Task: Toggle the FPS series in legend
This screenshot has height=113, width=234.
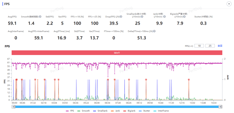Action: [x=70, y=111]
